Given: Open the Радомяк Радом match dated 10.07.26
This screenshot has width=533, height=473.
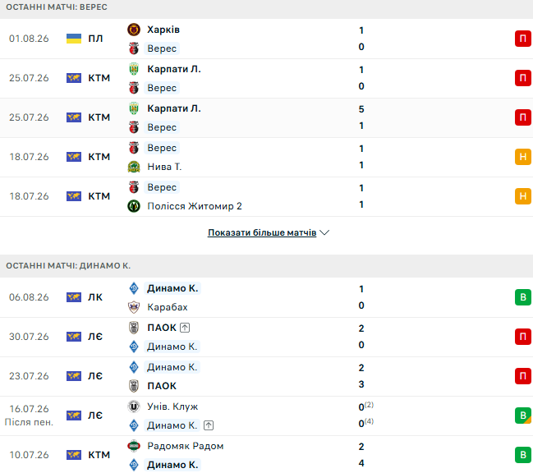Looking at the screenshot, I should 266,455.
